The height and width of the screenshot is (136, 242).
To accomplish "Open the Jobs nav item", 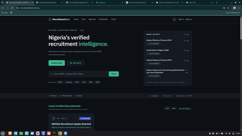I will pos(83,19).
